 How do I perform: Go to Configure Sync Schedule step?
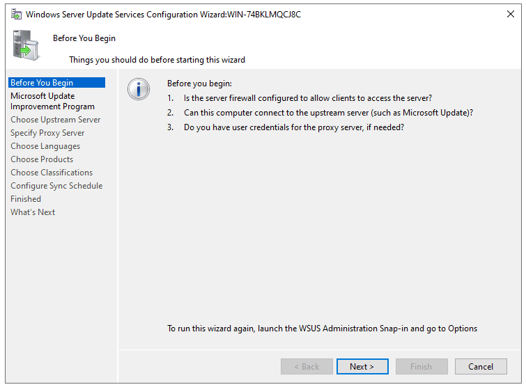tap(56, 186)
